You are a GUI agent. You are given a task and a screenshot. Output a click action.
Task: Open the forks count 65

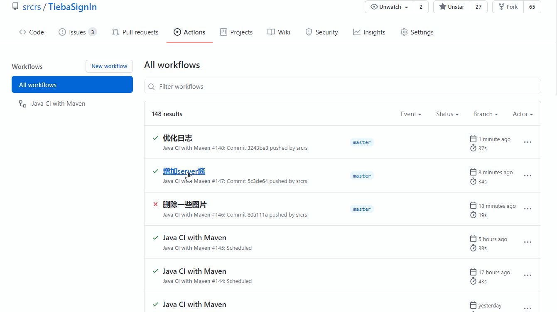(x=532, y=7)
